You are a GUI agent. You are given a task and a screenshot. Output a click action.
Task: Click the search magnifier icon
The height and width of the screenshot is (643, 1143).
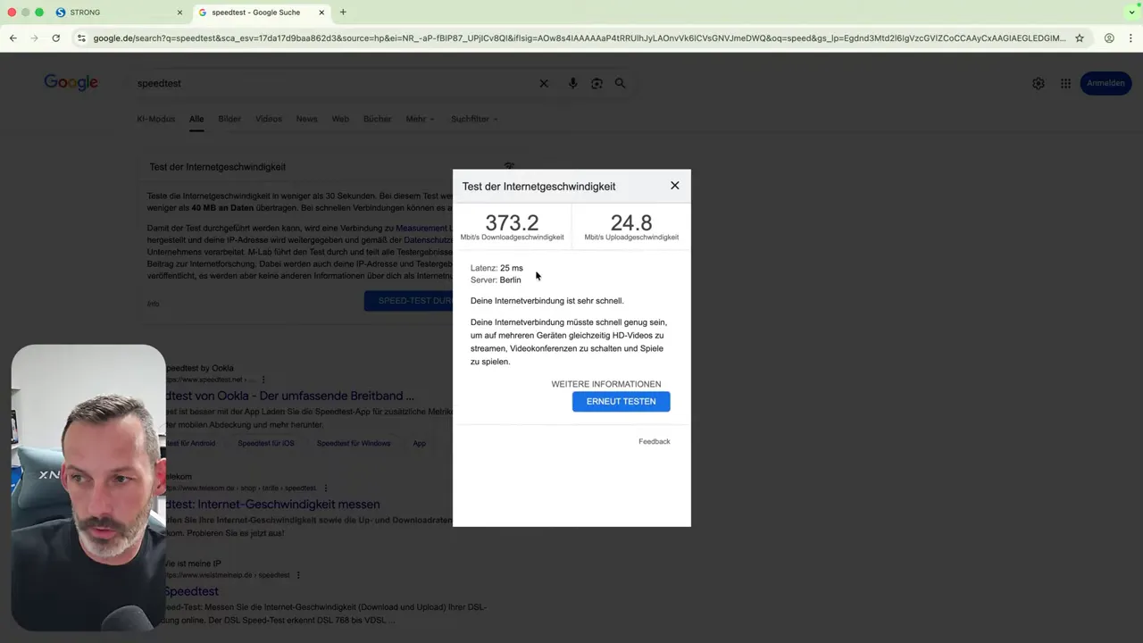tap(620, 83)
